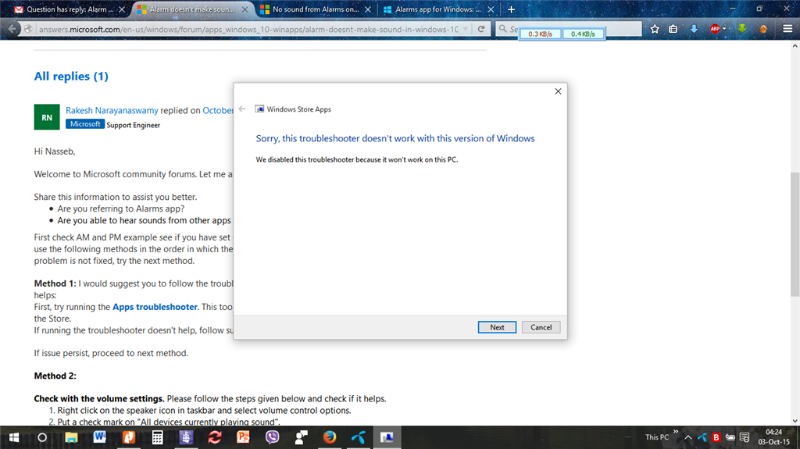Image resolution: width=800 pixels, height=449 pixels.
Task: Click red B tray icon
Action: (x=716, y=437)
